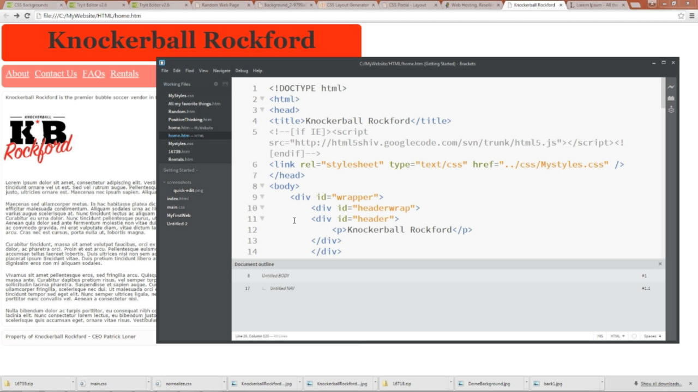This screenshot has width=698, height=392.
Task: Click the Brackets app logo icon in title bar
Action: pyautogui.click(x=162, y=63)
